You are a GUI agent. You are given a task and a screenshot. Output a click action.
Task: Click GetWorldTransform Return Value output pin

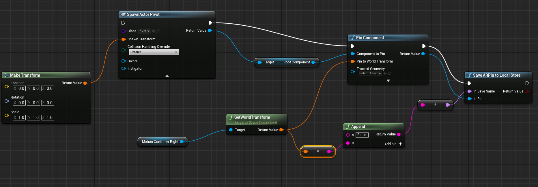281,130
